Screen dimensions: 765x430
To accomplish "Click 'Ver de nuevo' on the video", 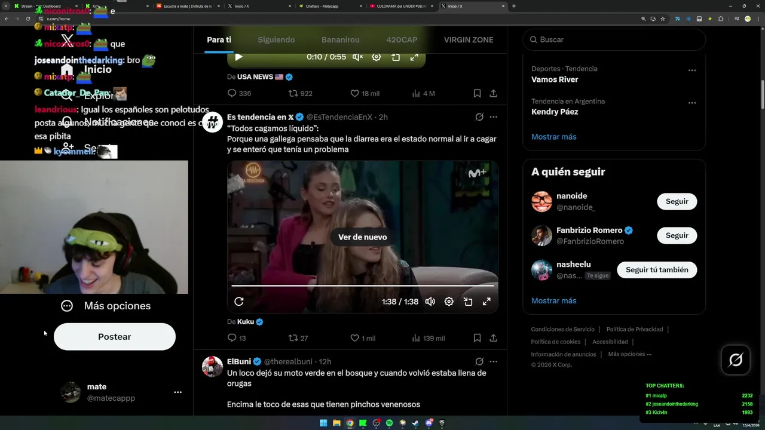I will pos(362,237).
